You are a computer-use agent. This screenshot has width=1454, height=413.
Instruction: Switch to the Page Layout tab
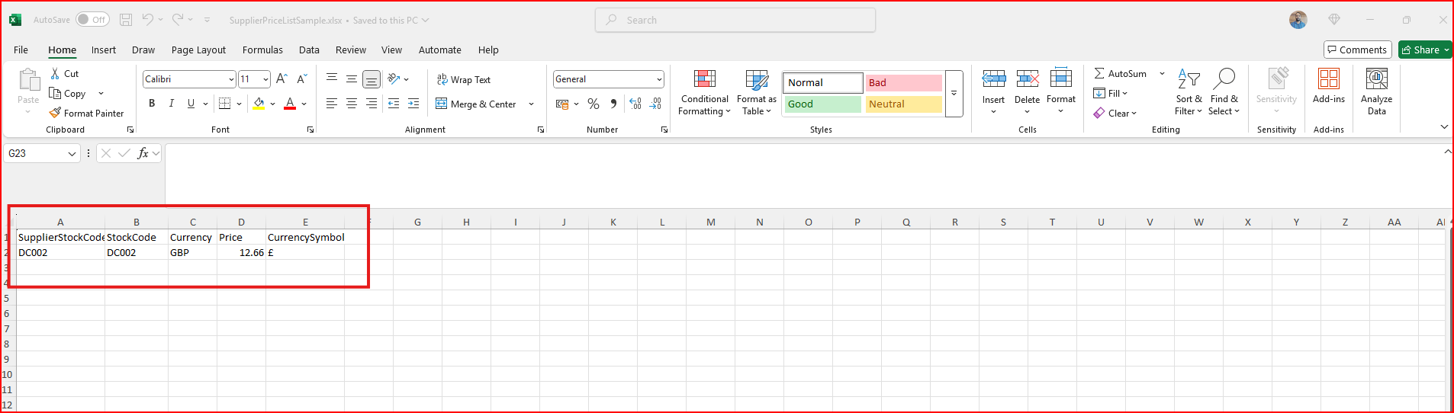pos(198,50)
